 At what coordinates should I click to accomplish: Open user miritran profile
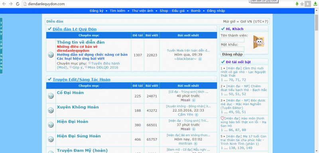[x=185, y=143]
